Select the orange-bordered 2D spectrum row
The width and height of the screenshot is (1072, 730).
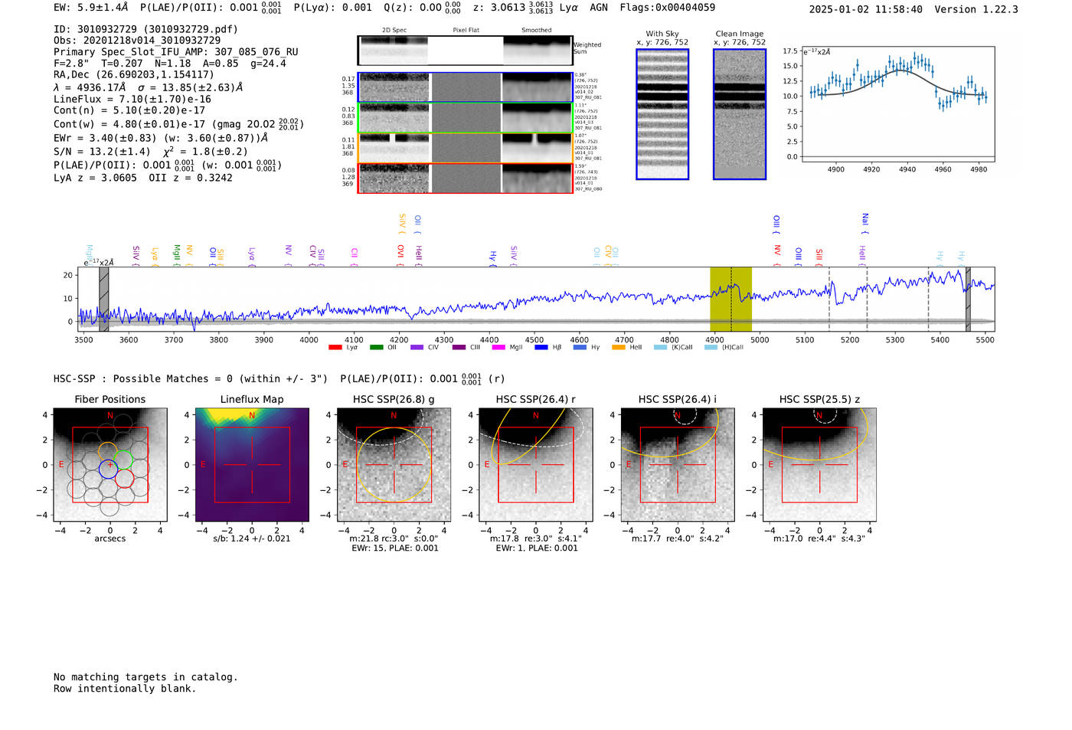(466, 148)
